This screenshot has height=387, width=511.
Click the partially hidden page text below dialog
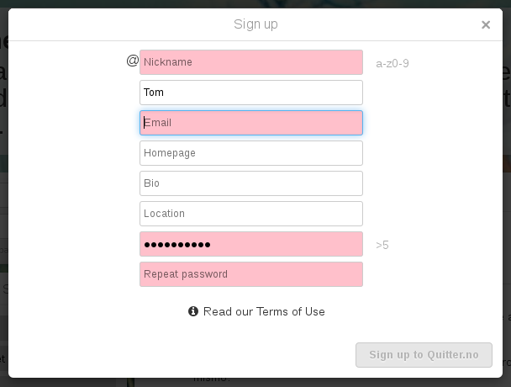pos(212,380)
